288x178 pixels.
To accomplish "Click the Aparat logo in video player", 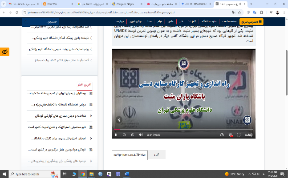I will [x=249, y=135].
